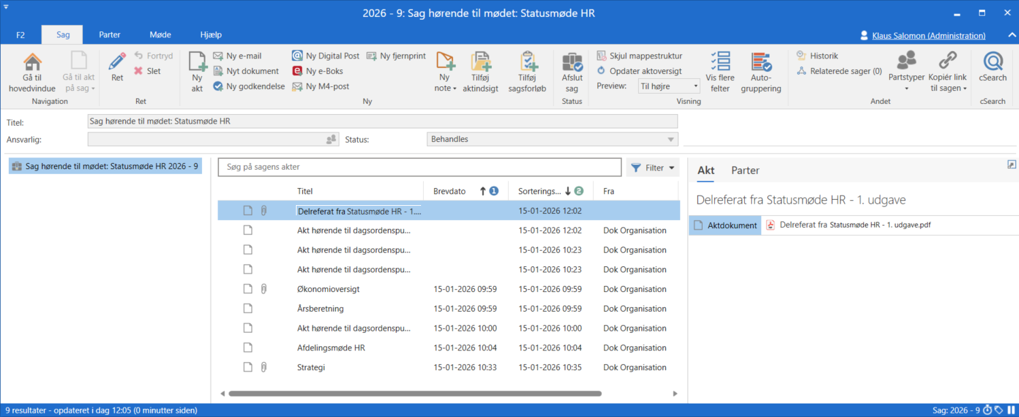Viewport: 1019px width, 417px height.
Task: Click the Klaus Salomon user link
Action: (x=928, y=36)
